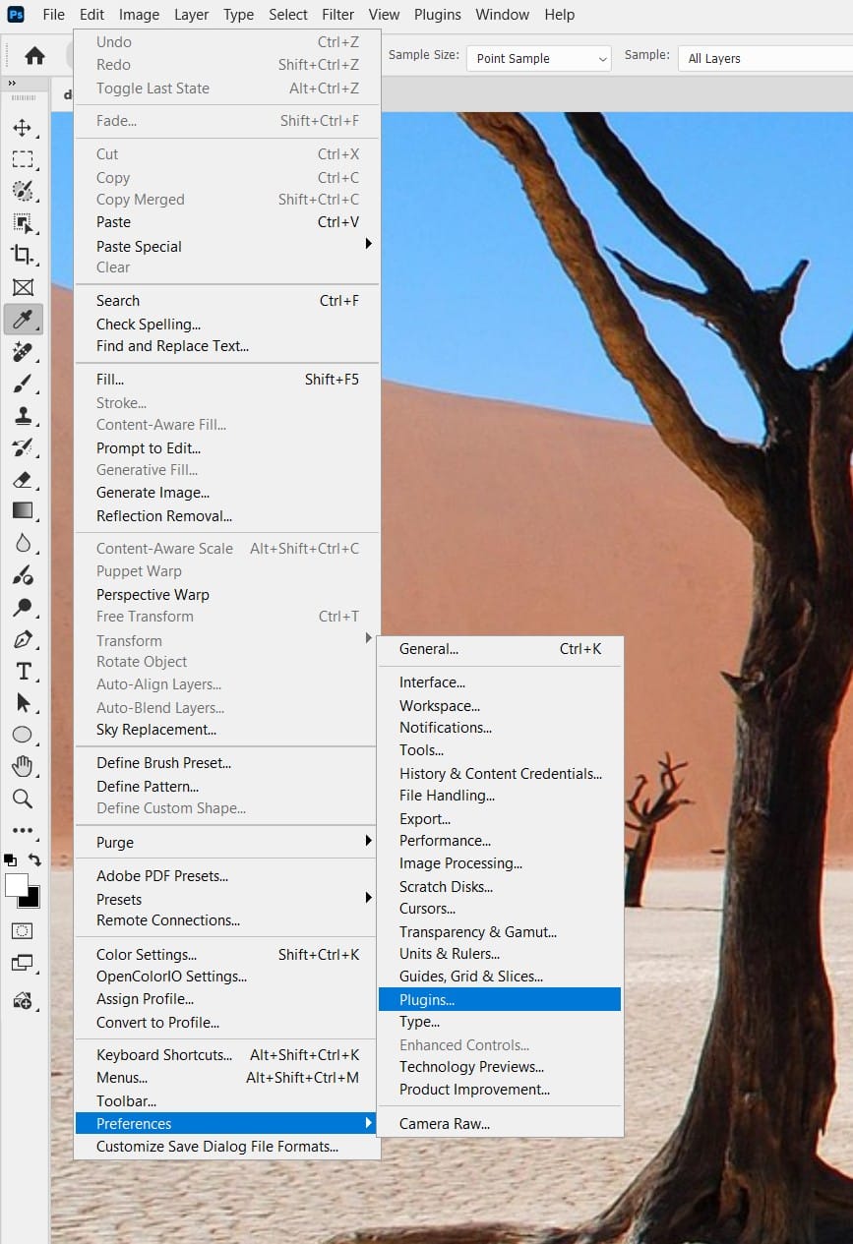The image size is (853, 1244).
Task: Select the Frame tool
Action: 23,287
